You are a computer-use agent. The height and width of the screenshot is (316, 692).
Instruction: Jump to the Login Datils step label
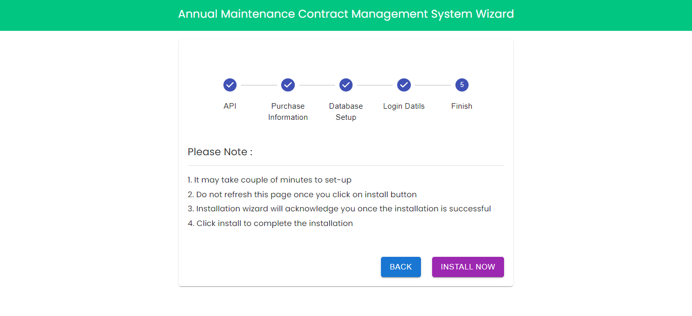(404, 106)
